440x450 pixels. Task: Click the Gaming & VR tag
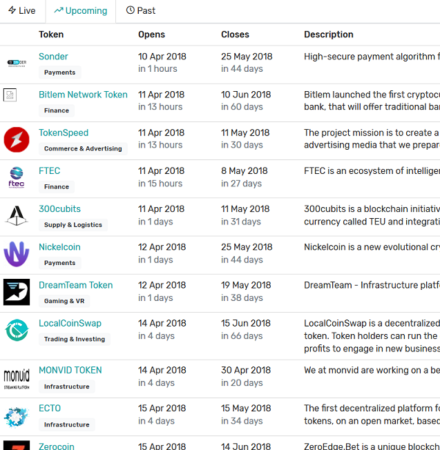(64, 301)
